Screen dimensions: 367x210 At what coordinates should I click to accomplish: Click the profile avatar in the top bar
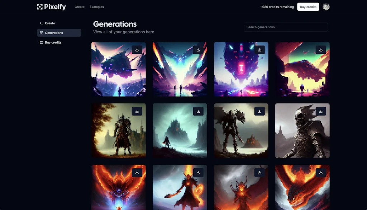coord(326,6)
